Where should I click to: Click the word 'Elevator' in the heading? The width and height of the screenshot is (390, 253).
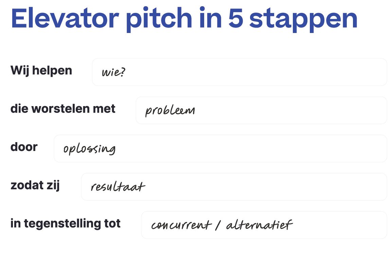pyautogui.click(x=65, y=18)
